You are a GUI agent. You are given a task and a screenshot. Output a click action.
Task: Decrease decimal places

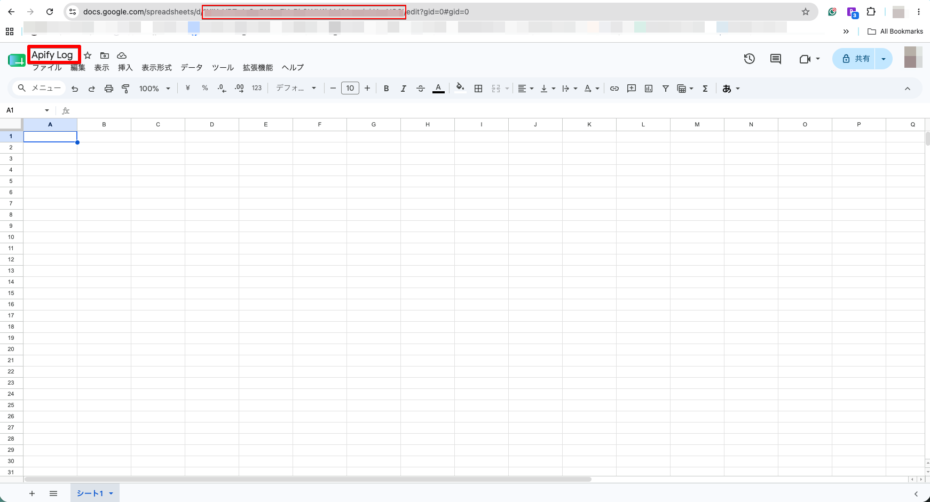tap(222, 89)
